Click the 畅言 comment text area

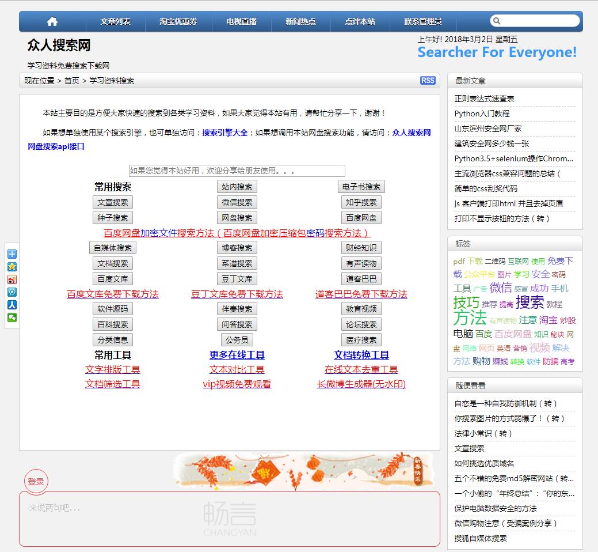pos(230,519)
